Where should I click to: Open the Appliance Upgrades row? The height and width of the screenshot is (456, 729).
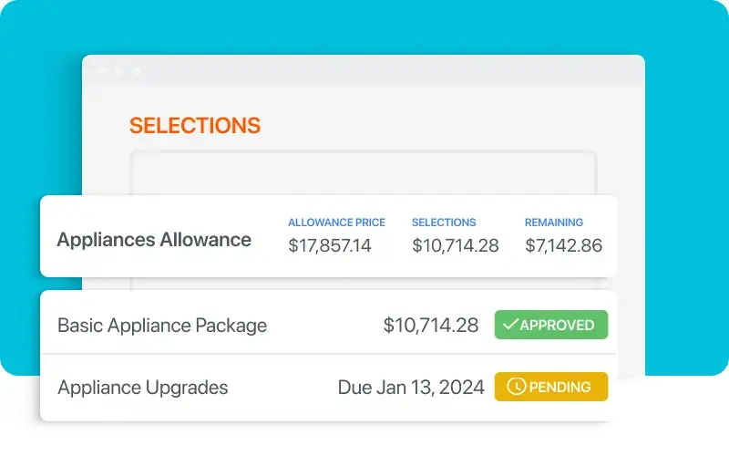[x=143, y=388]
